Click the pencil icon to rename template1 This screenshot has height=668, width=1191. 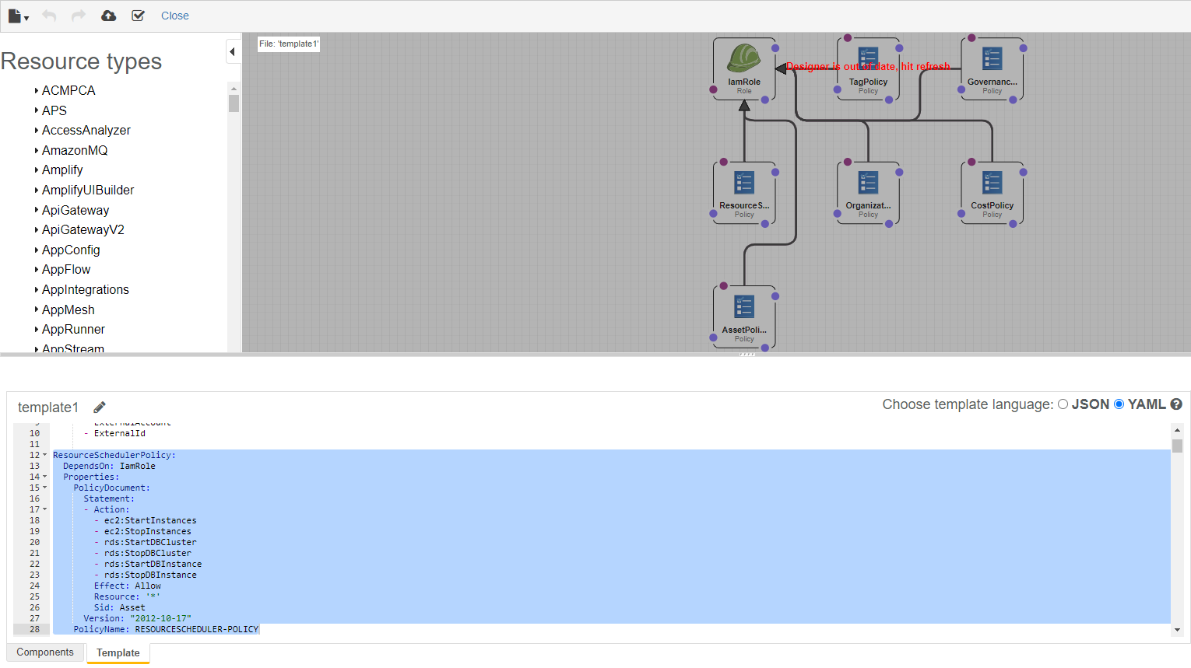100,407
